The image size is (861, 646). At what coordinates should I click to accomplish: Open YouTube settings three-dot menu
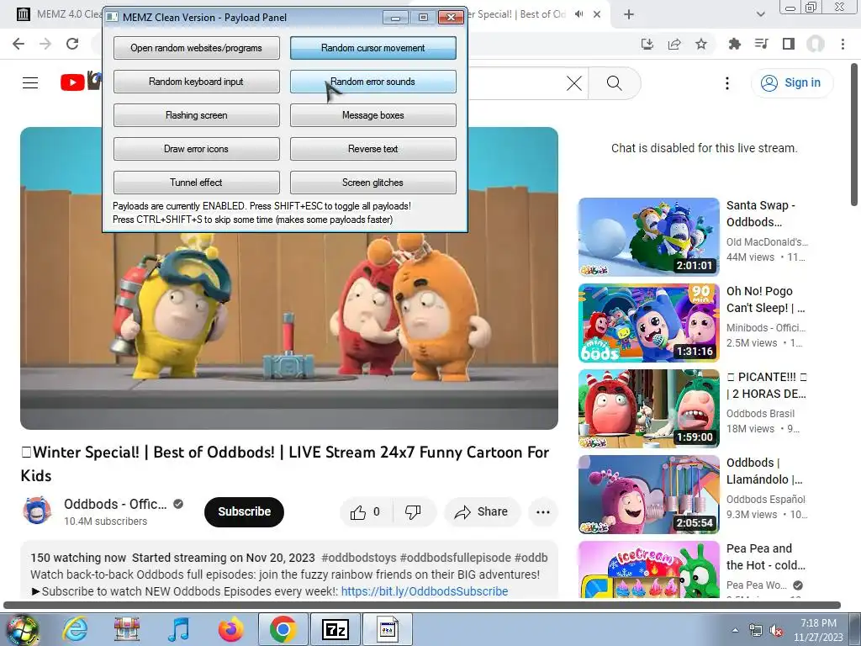727,83
